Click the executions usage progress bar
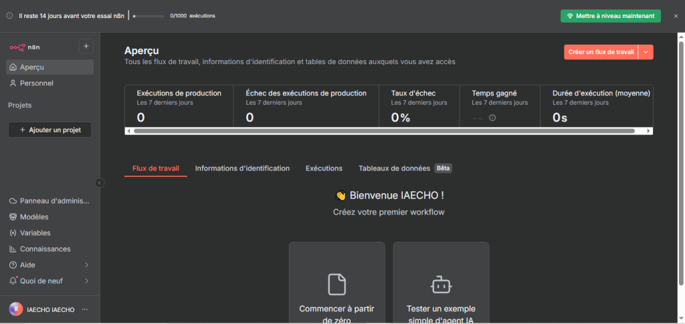The width and height of the screenshot is (685, 324). (149, 16)
